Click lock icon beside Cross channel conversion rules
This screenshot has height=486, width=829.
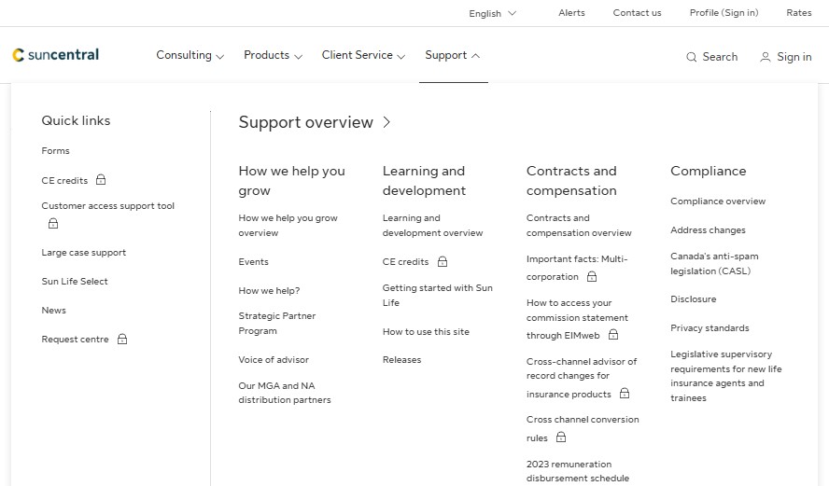click(x=561, y=437)
